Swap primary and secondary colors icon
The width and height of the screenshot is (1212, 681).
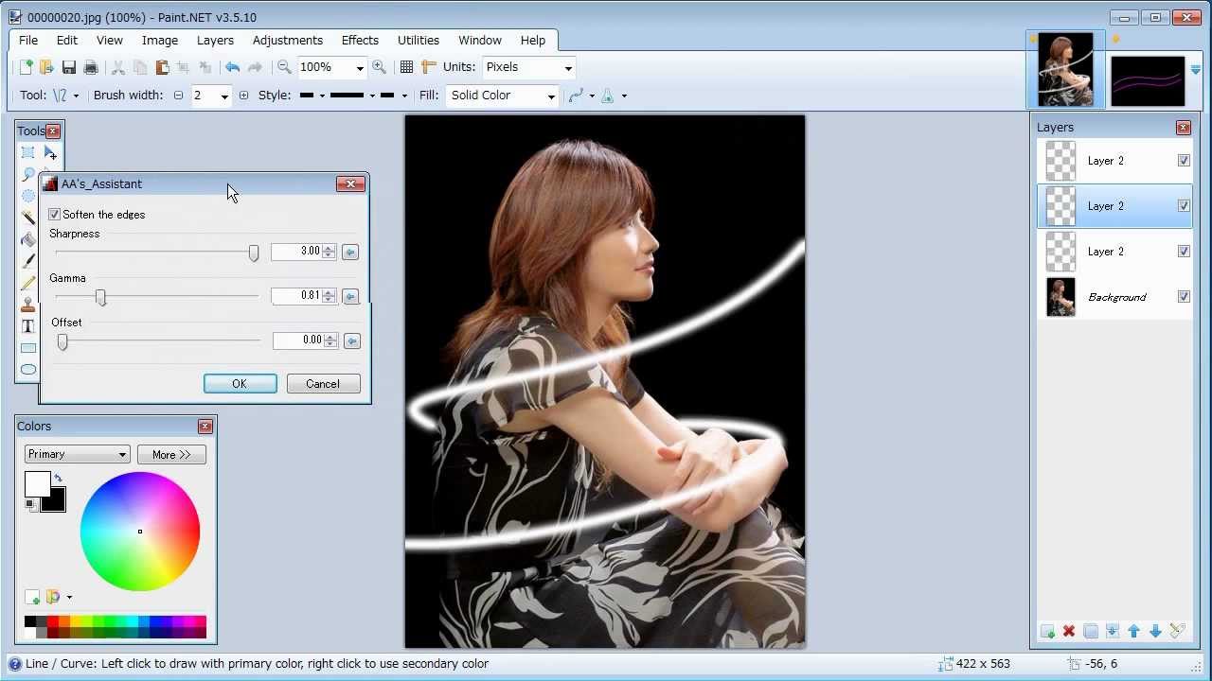tap(58, 479)
